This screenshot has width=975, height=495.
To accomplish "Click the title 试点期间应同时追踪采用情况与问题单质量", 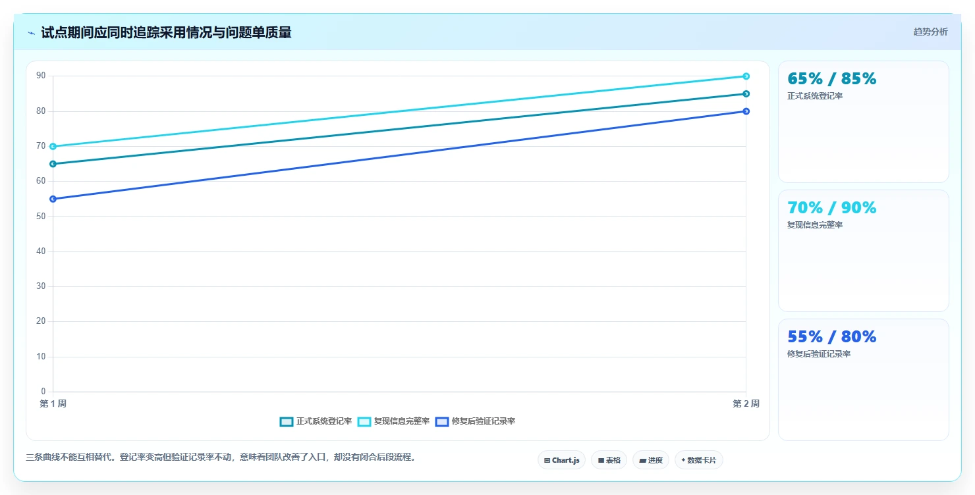I will [166, 32].
